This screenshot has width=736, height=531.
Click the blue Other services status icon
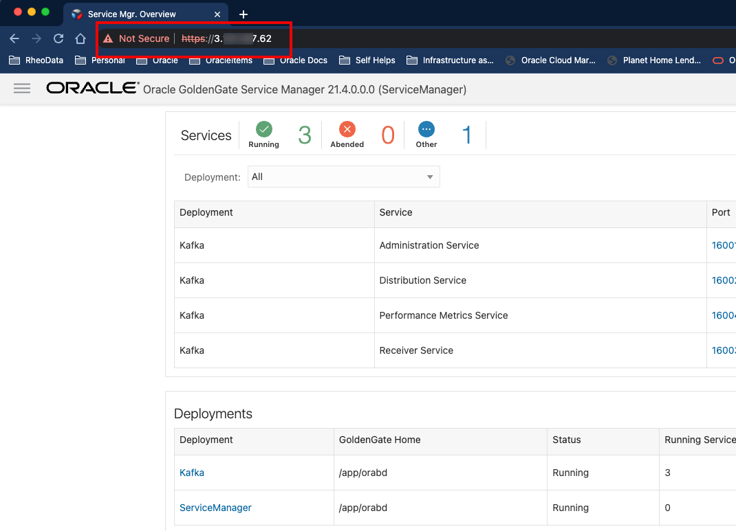(426, 130)
